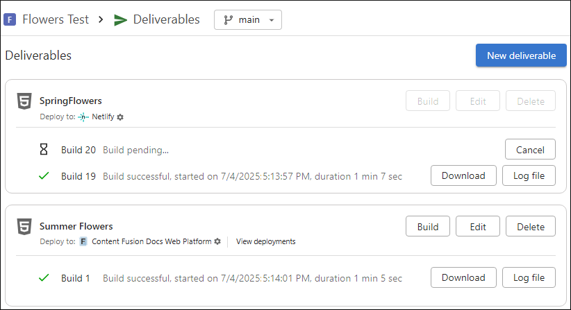Click the Build 20 pending hourglass icon

tap(44, 150)
